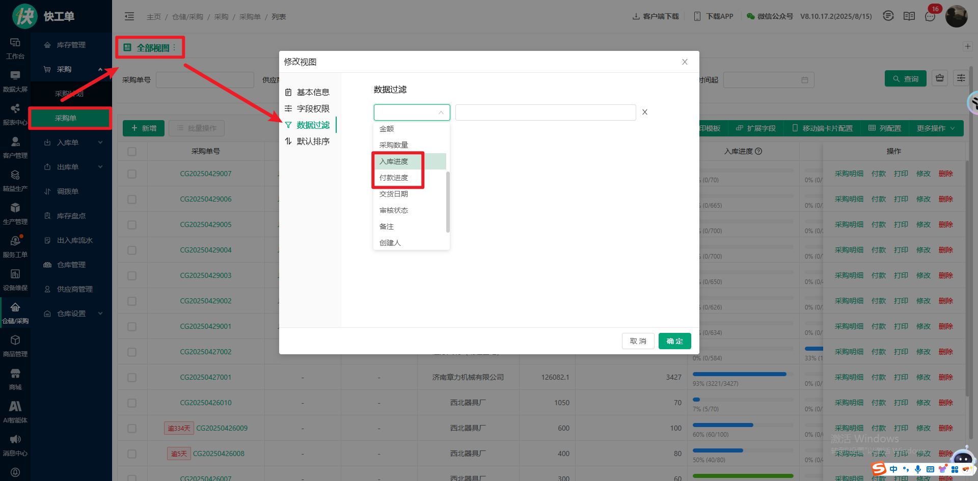
Task: Toggle the select-all checkbox in table header
Action: tap(132, 151)
